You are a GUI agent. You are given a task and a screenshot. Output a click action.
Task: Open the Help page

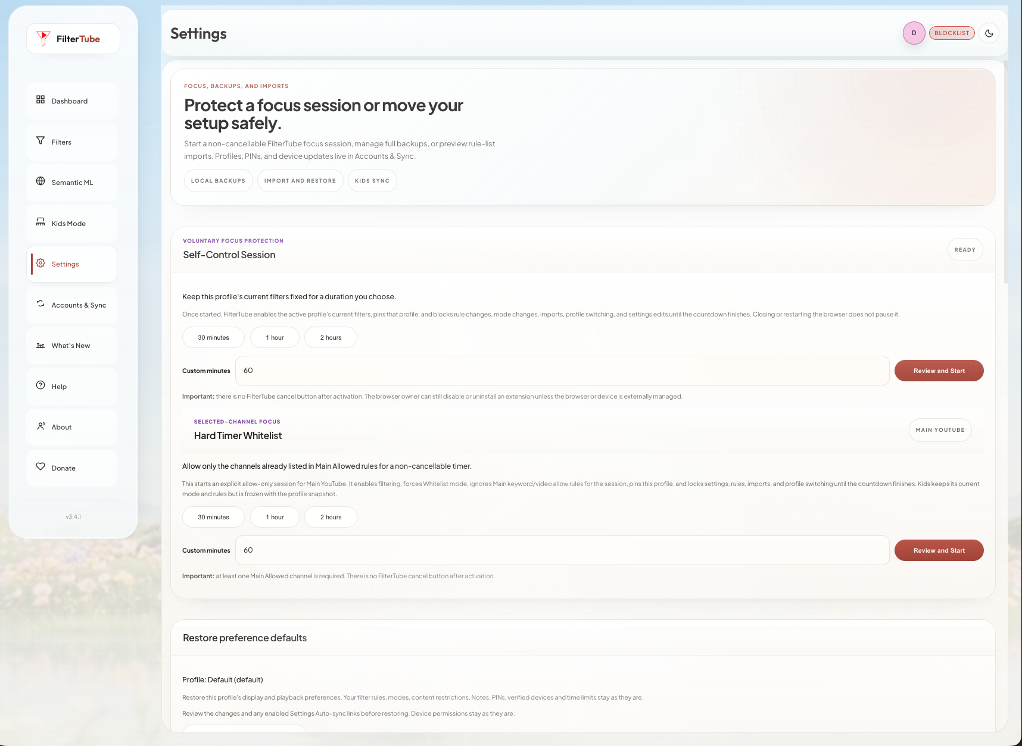(x=71, y=387)
